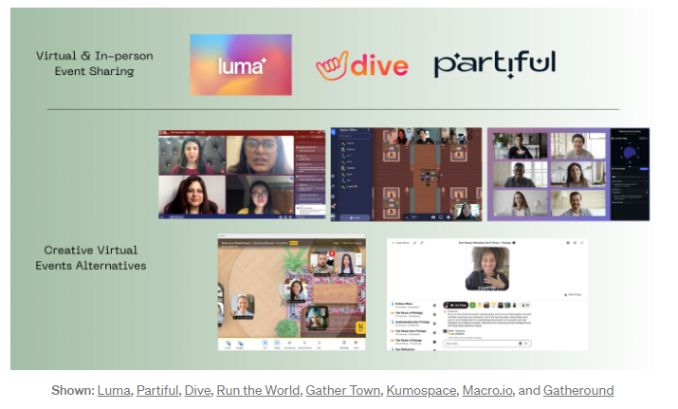
Task: Click the Dive hand logo
Action: point(362,65)
